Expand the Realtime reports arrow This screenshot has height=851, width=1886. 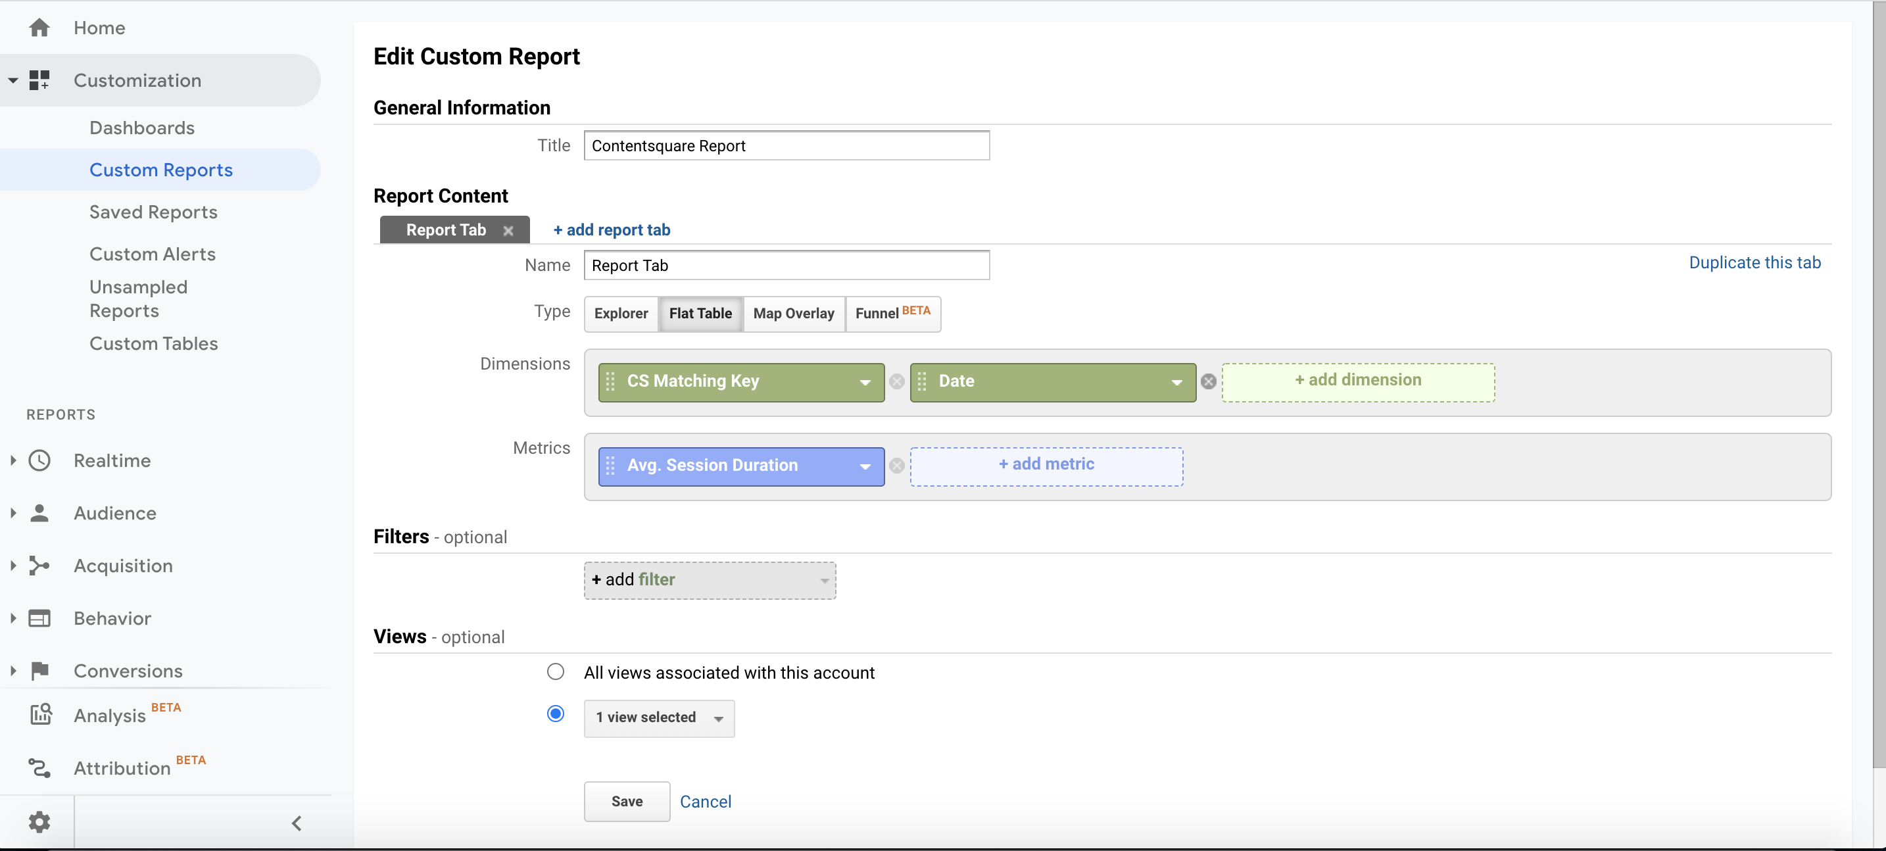[x=13, y=460]
